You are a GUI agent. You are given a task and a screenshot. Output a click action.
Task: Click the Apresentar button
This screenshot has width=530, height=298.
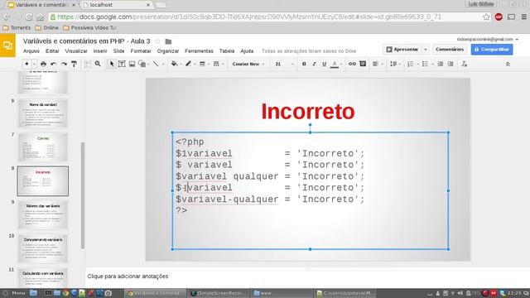click(x=402, y=50)
